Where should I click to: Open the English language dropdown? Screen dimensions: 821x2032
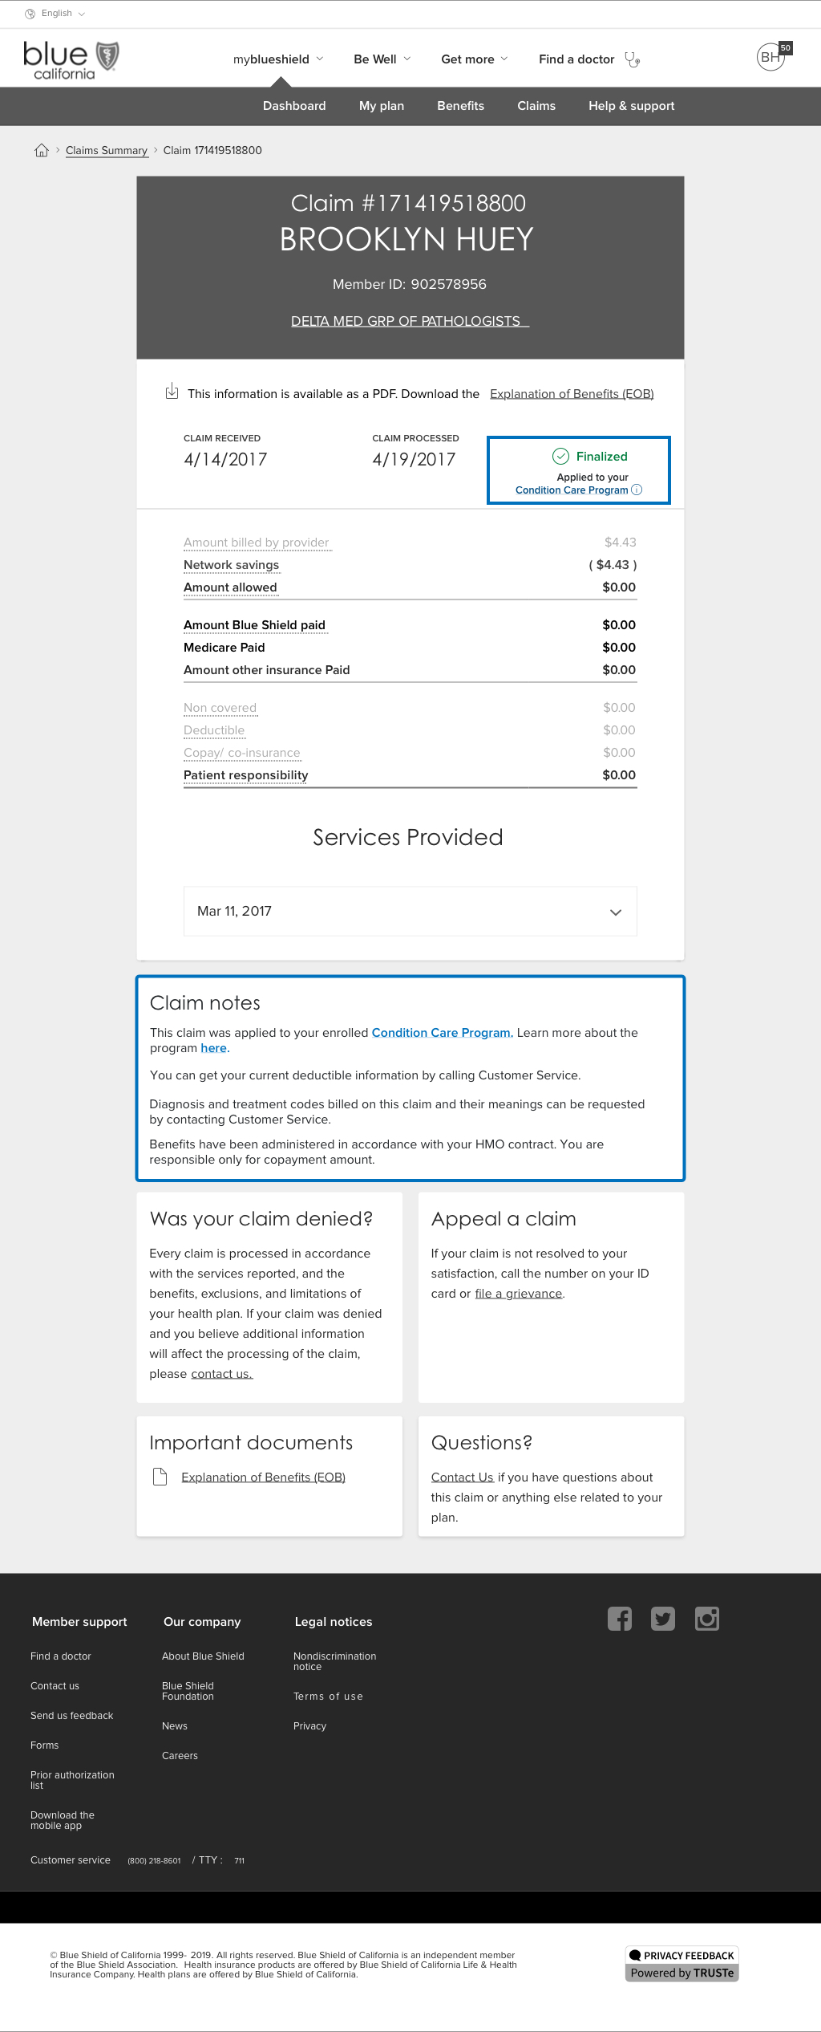(55, 14)
